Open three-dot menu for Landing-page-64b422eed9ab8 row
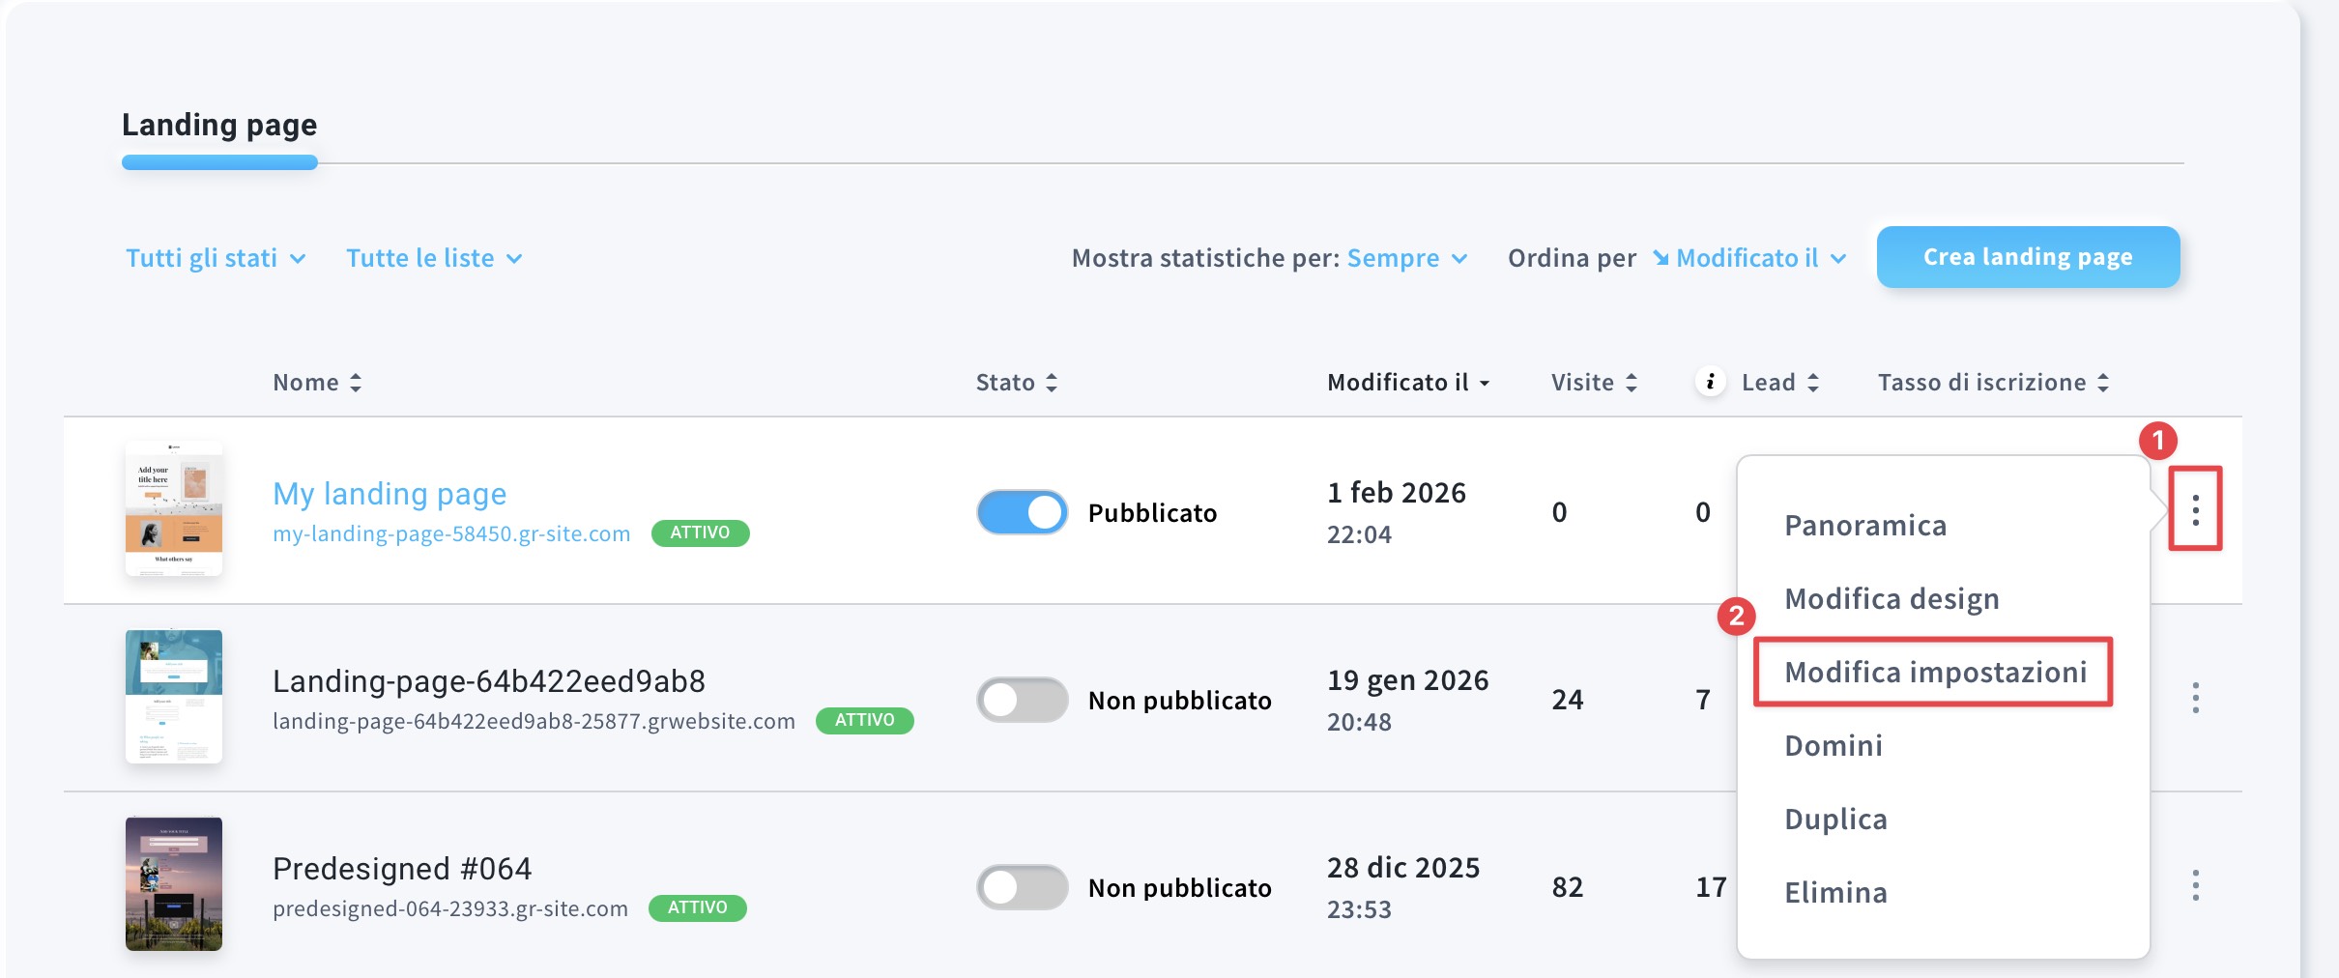 click(2195, 698)
